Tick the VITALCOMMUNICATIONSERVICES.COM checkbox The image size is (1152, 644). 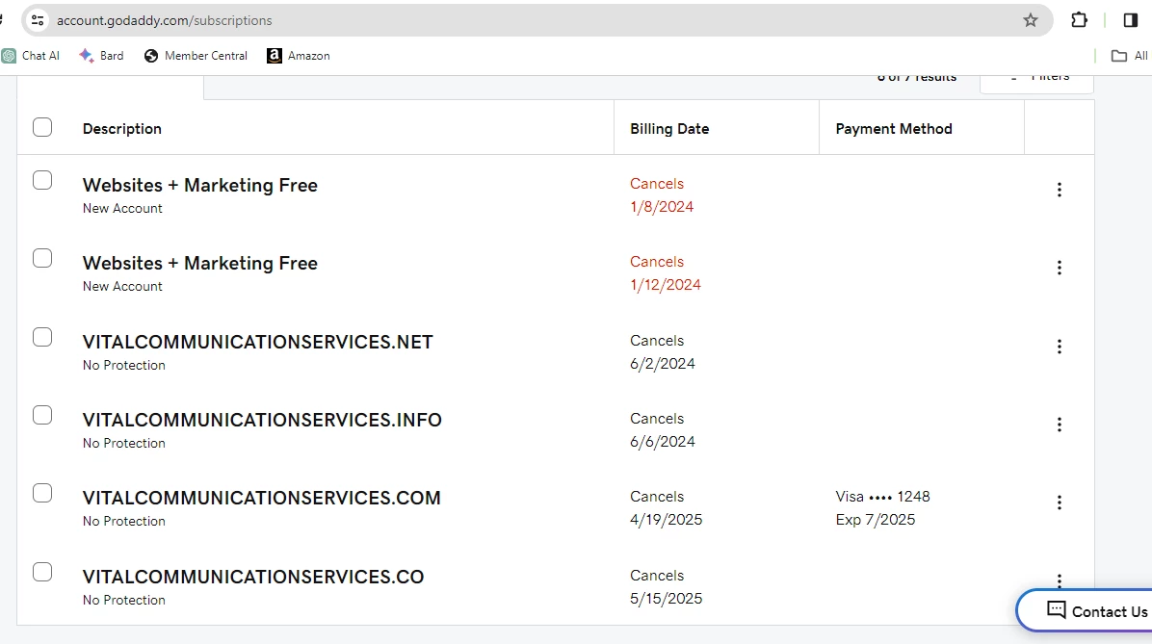coord(42,493)
